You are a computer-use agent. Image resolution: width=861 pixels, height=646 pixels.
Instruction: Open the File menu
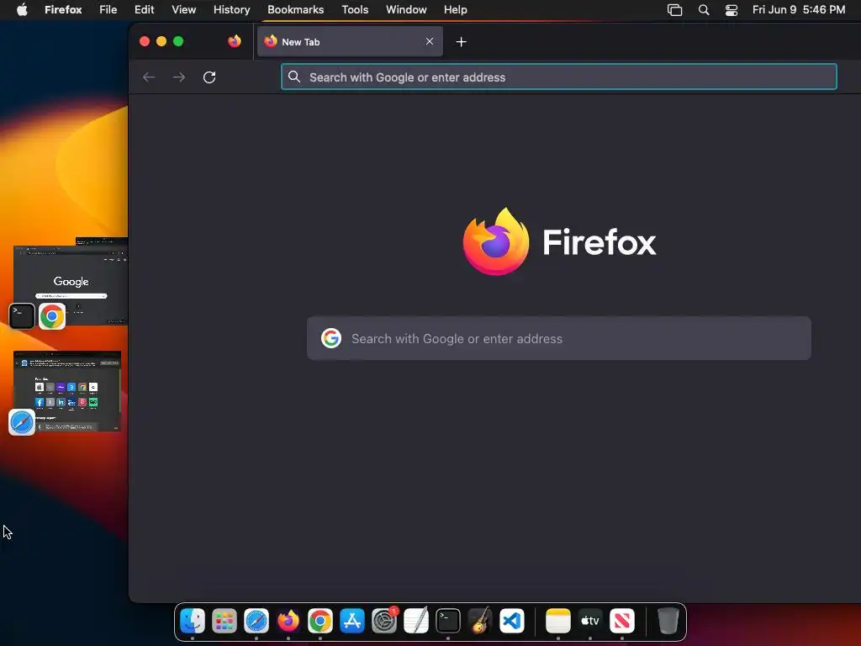pos(108,9)
